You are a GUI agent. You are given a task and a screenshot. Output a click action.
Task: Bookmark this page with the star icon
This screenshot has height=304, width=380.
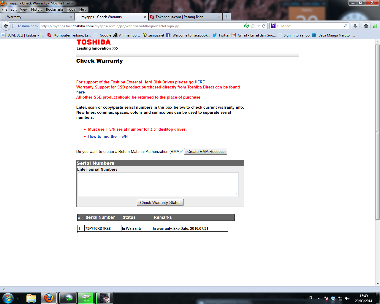[x=253, y=26]
